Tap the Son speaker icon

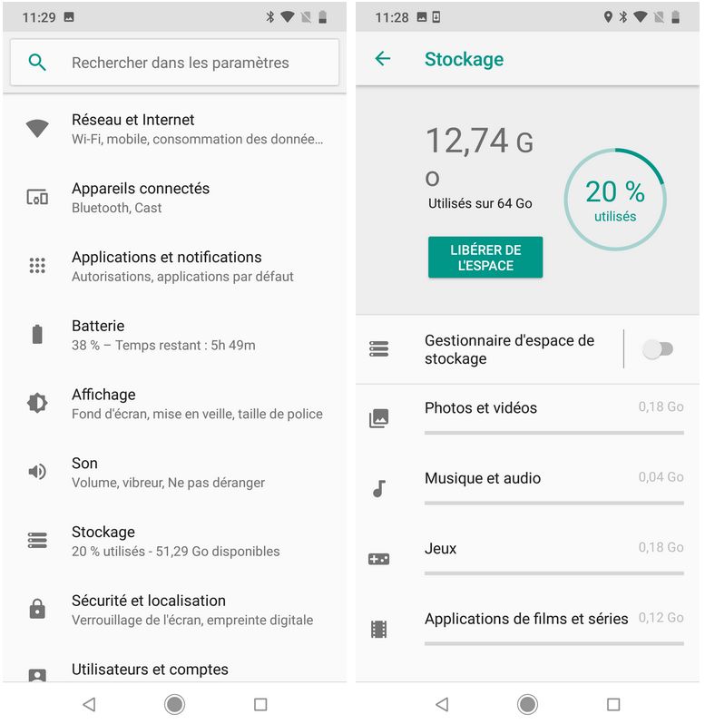click(x=37, y=472)
